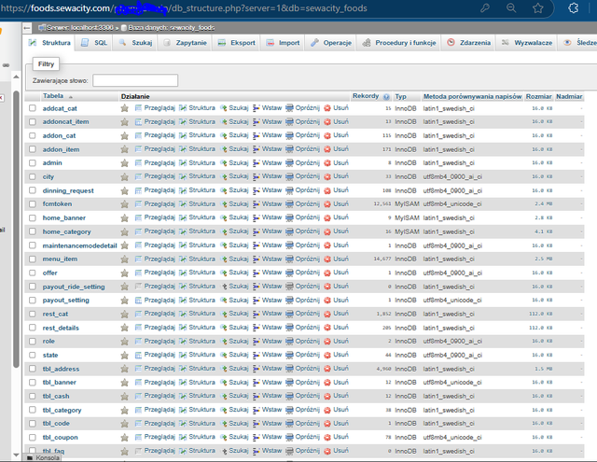Tick the tbl_coupon checkbox
The image size is (597, 462).
coord(33,437)
